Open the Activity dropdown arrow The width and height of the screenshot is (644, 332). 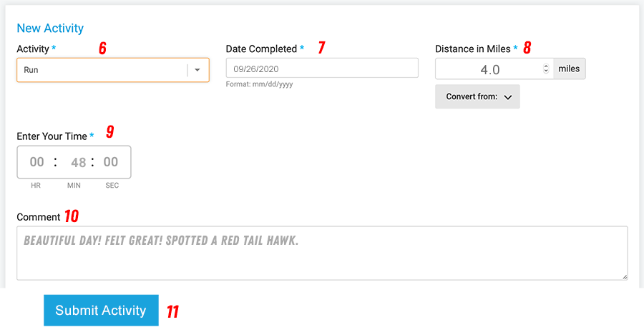coord(197,70)
